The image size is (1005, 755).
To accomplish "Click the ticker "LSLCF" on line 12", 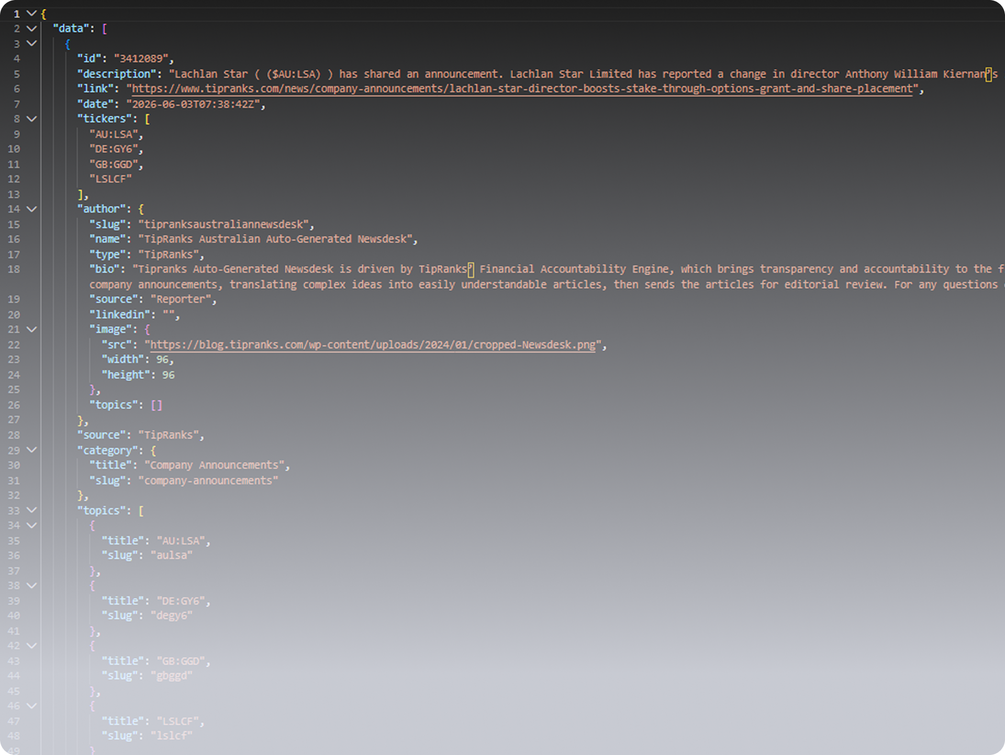I will 110,179.
